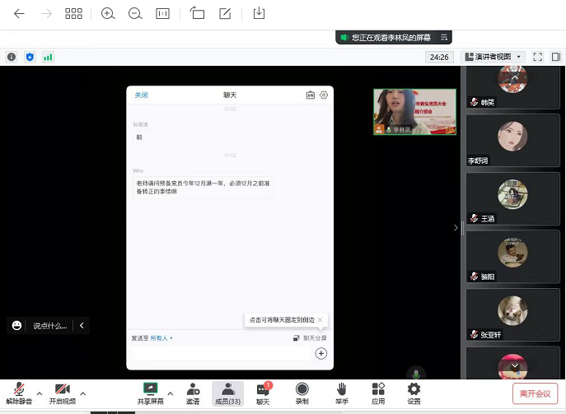Screen dimensions: 566x414
Task: Click the zoom out magnifier icon
Action: [x=135, y=13]
